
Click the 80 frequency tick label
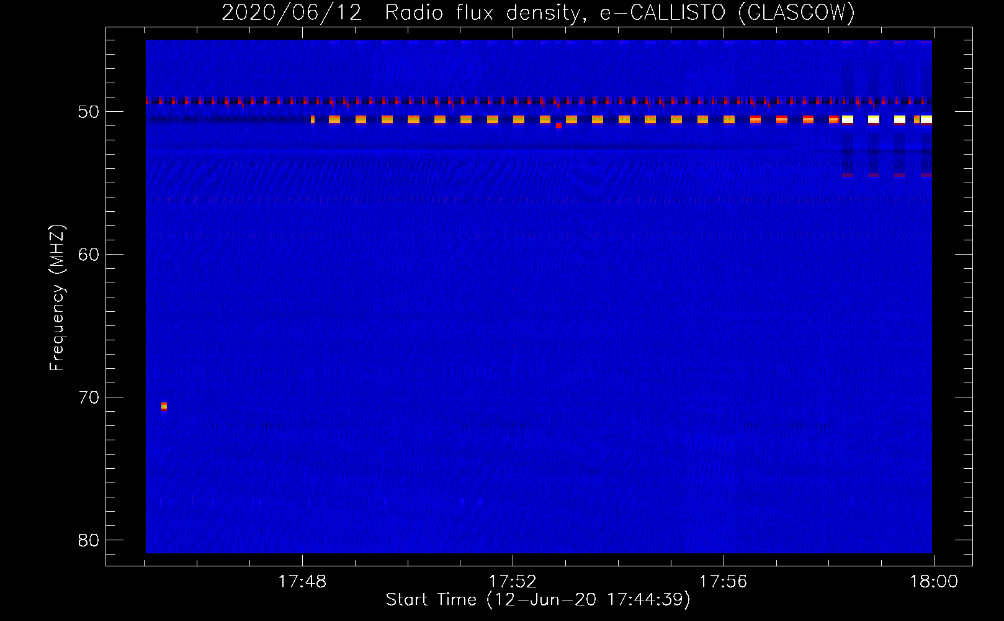(89, 540)
